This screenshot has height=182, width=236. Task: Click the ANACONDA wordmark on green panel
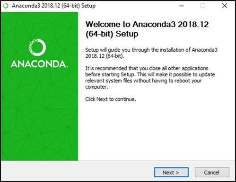pos(39,64)
